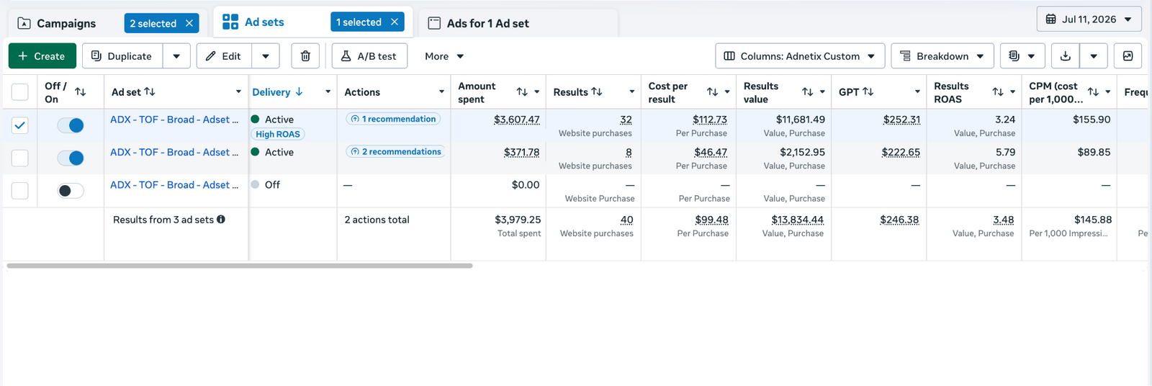Sort by Off / On column arrows
Image resolution: width=1152 pixels, height=386 pixels.
[80, 92]
